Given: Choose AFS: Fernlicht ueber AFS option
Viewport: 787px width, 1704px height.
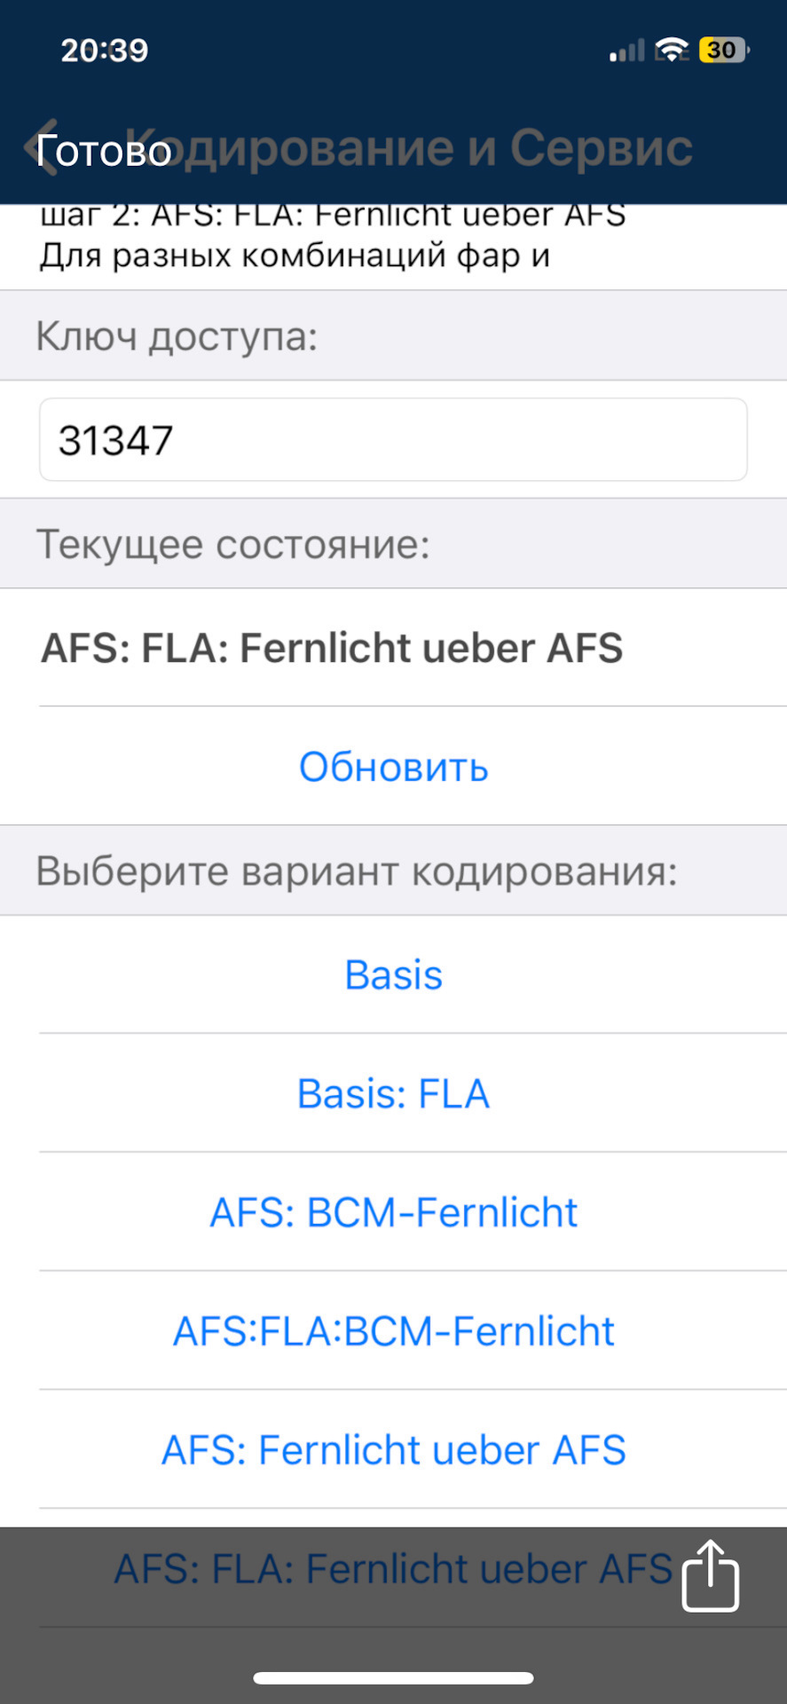Looking at the screenshot, I should (x=393, y=1450).
